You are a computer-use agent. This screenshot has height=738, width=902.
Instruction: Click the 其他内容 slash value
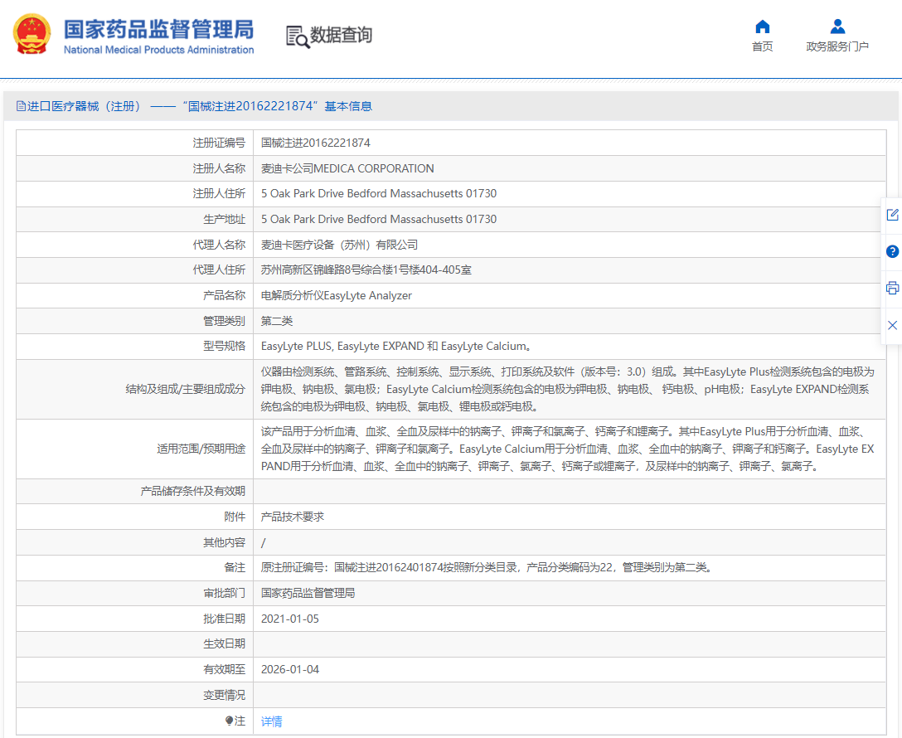tap(264, 542)
